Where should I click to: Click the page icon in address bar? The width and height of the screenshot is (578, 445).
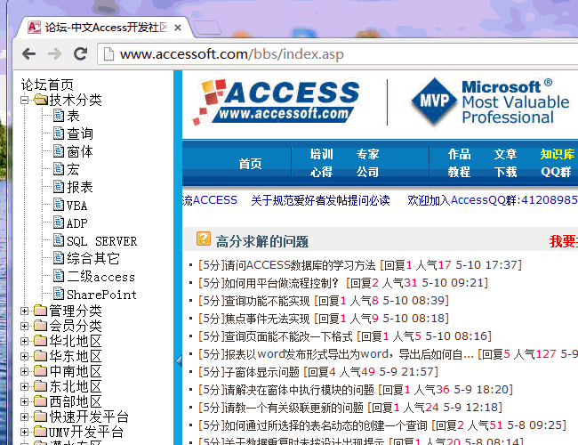(x=108, y=54)
